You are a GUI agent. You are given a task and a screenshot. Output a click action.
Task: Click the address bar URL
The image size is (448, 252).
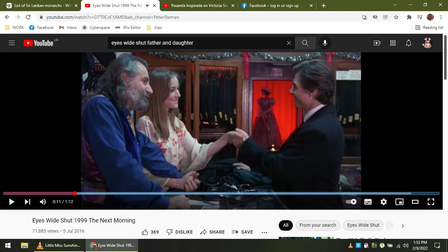pyautogui.click(x=113, y=17)
